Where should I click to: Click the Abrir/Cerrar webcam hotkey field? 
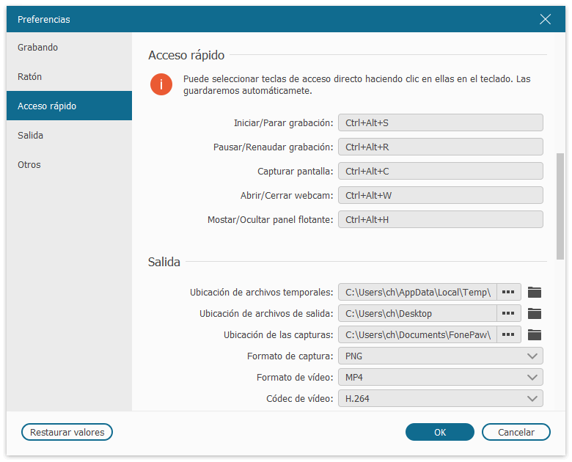(x=440, y=195)
